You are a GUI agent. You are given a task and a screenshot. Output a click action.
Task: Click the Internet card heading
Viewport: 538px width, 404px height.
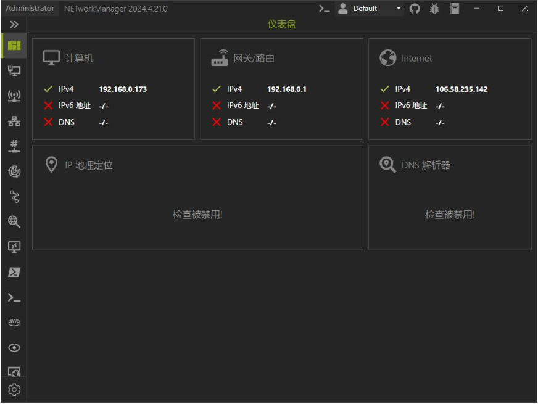pos(416,59)
